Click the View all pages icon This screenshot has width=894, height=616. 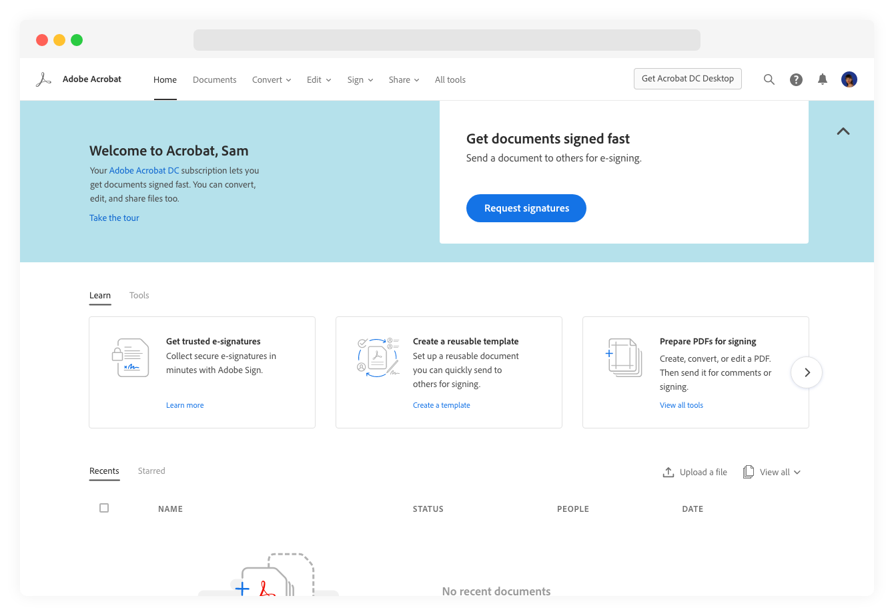click(x=749, y=472)
